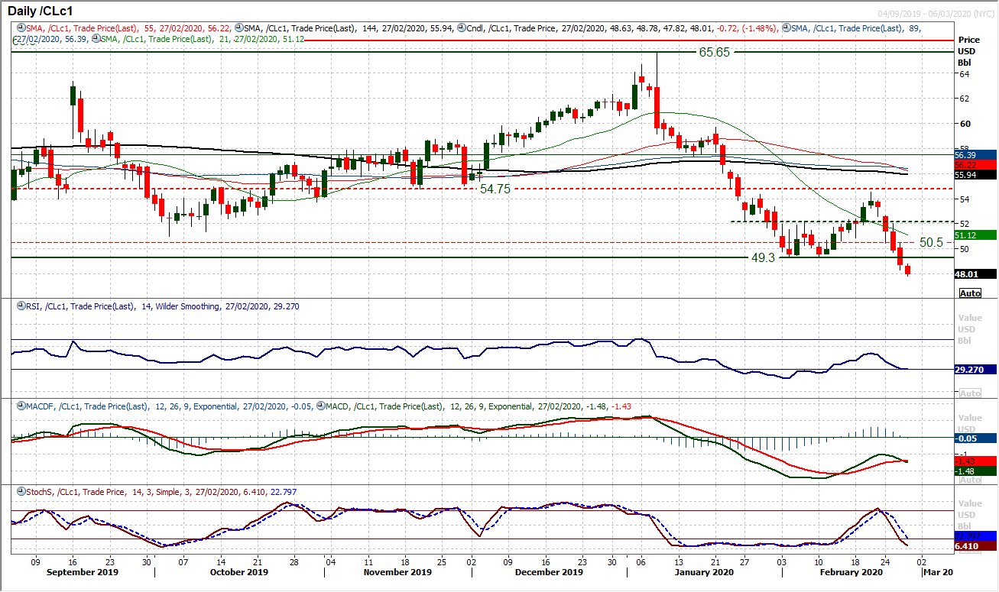Click the green -1.48 MACD value tag

(x=976, y=471)
